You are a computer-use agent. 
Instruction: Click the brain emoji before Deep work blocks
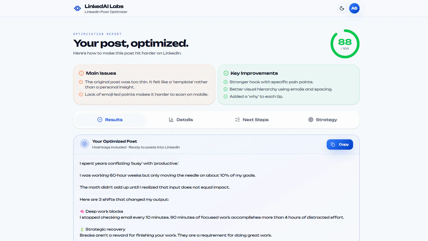point(82,211)
